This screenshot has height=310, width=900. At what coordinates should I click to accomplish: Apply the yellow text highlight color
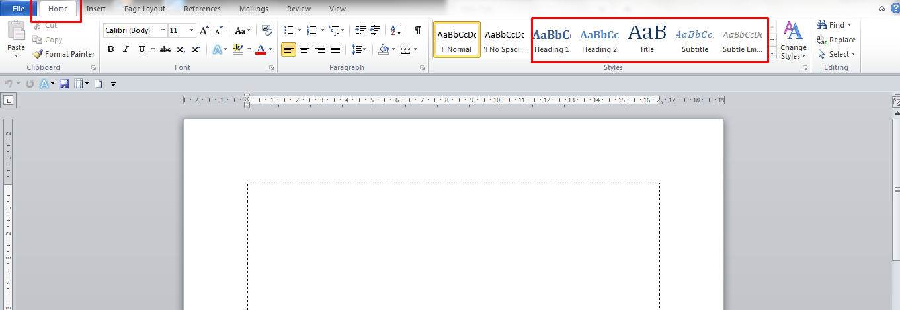[x=238, y=49]
